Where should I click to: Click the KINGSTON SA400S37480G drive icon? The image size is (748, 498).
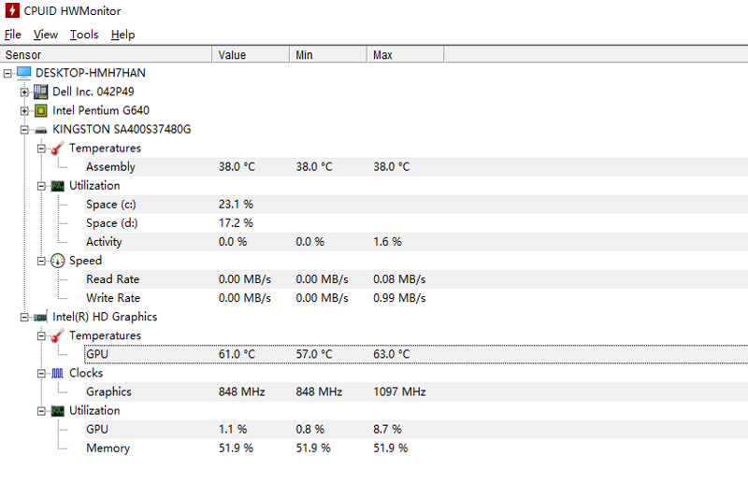click(x=41, y=130)
